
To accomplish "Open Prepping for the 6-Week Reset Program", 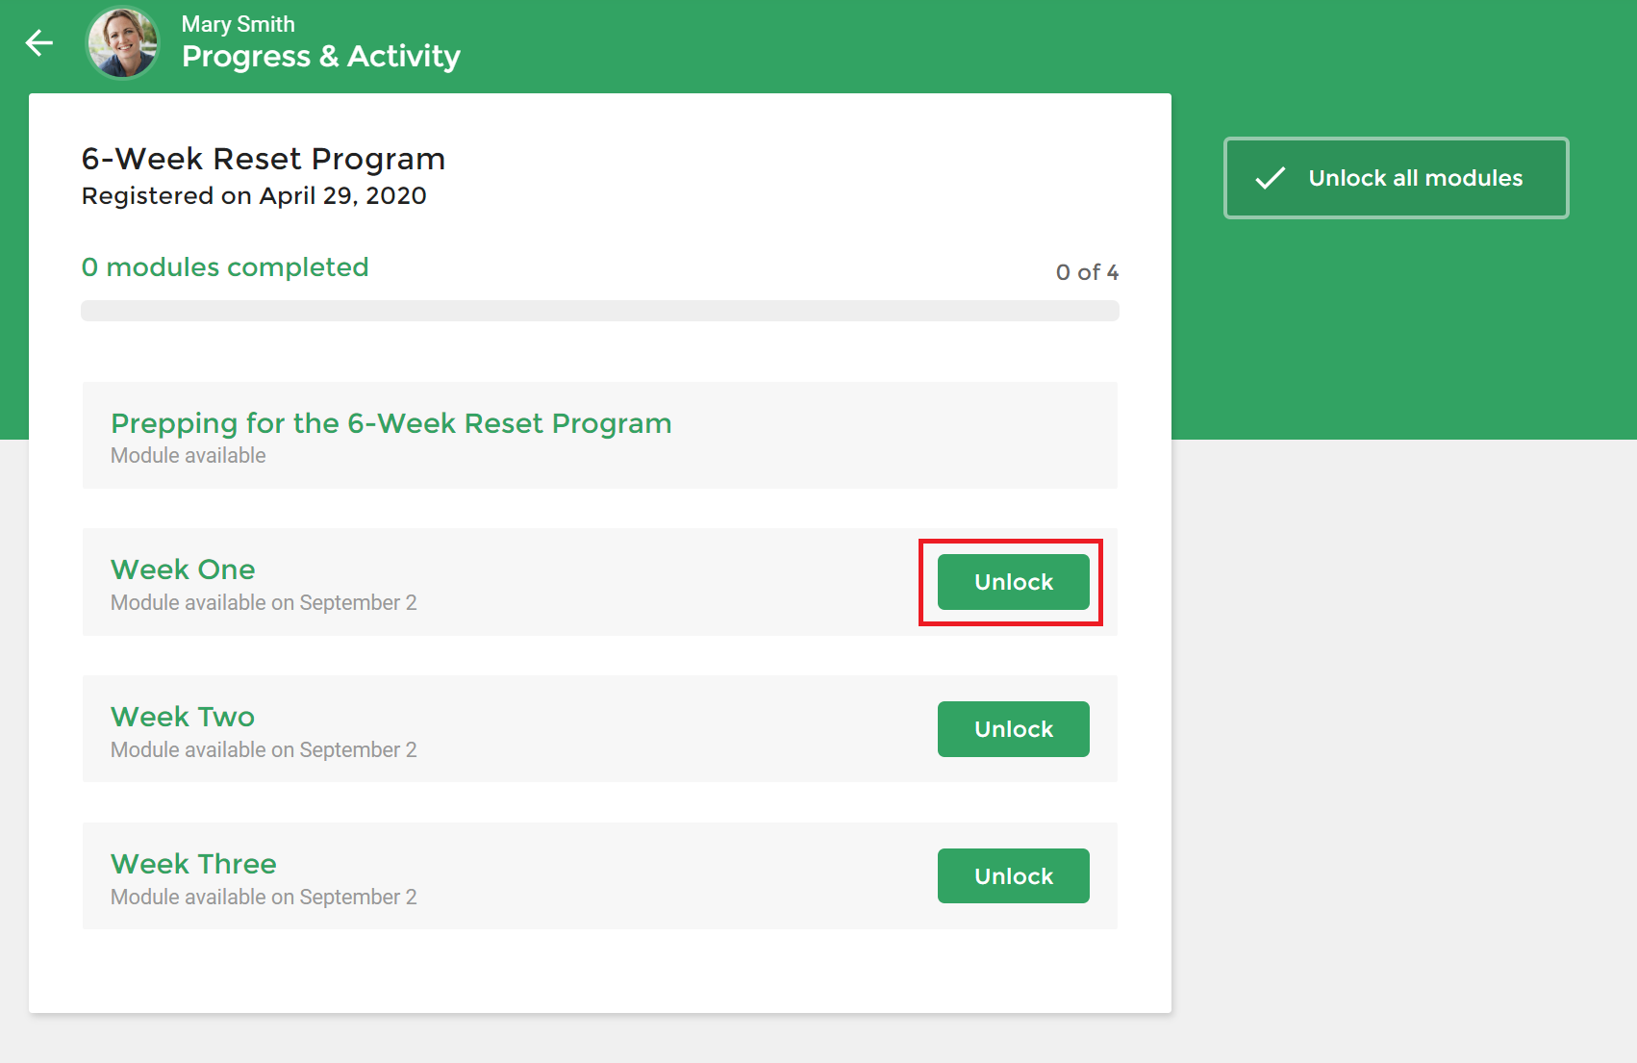I will (390, 423).
